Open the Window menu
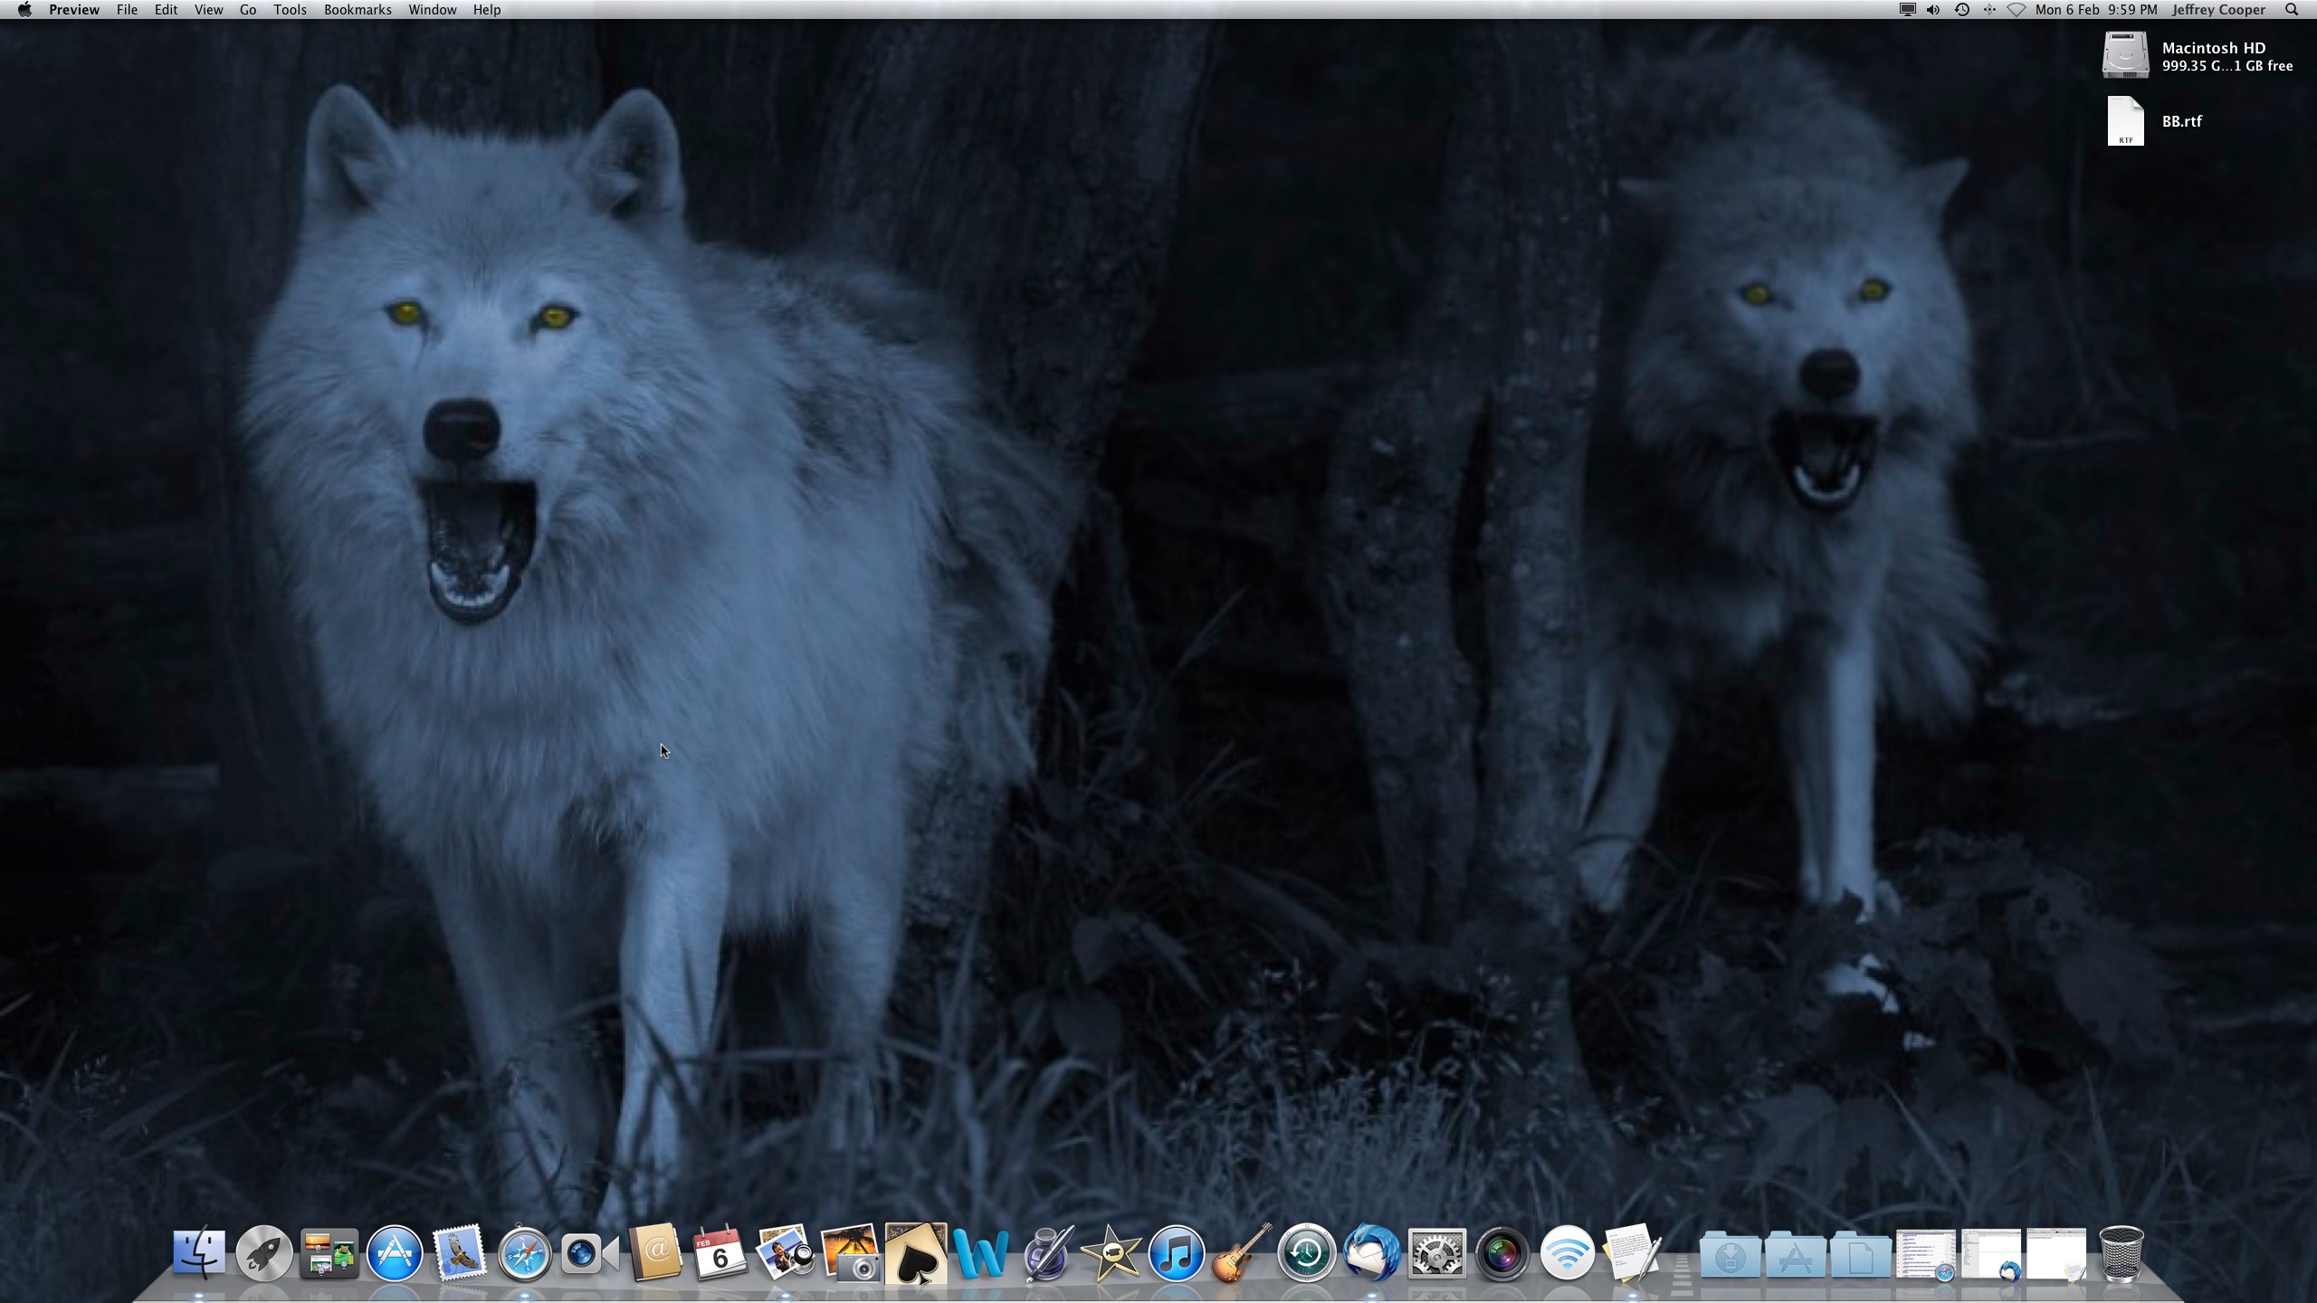This screenshot has width=2317, height=1303. tap(432, 10)
